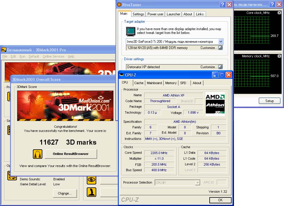This screenshot has height=206, width=284.
Task: Click the Online ResultBrowser button
Action: (x=71, y=154)
